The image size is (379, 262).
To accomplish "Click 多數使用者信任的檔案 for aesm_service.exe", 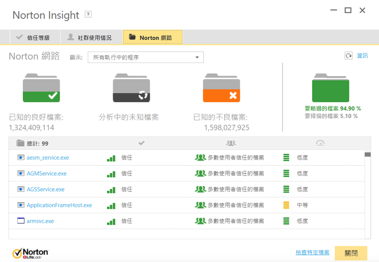I will pyautogui.click(x=236, y=158).
